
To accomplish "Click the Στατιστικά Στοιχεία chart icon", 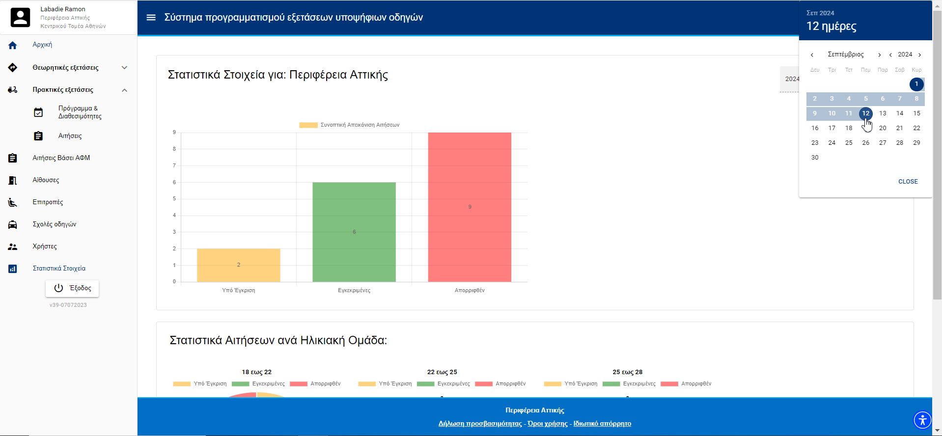I will (13, 269).
